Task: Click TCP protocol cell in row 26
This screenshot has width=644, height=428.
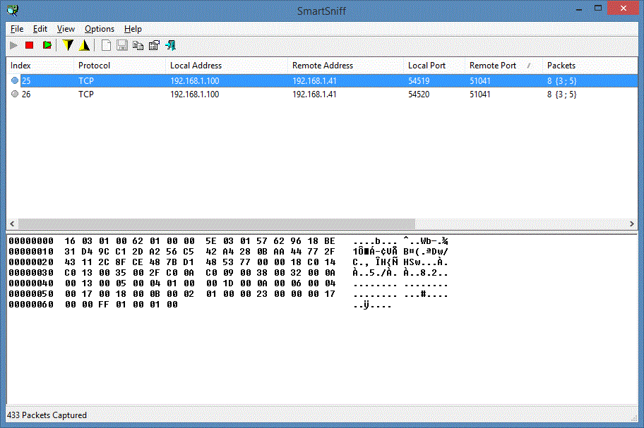Action: point(86,94)
